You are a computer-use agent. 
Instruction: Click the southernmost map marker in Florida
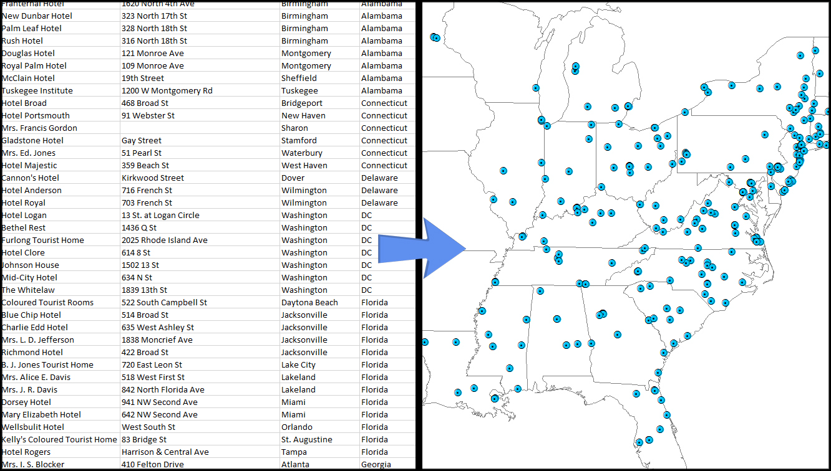pyautogui.click(x=639, y=443)
